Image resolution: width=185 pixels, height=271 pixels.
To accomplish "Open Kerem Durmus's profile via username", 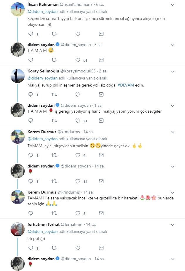I will [x=71, y=132].
